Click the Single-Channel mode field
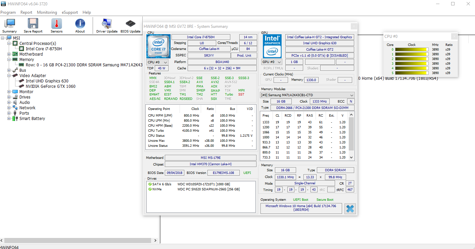The image size is (475, 249). 305,183
